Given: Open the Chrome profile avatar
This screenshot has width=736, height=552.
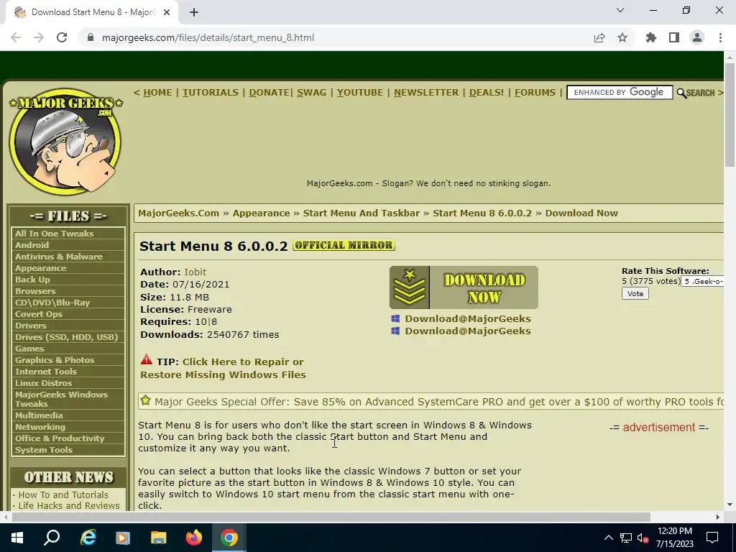Looking at the screenshot, I should coord(697,37).
